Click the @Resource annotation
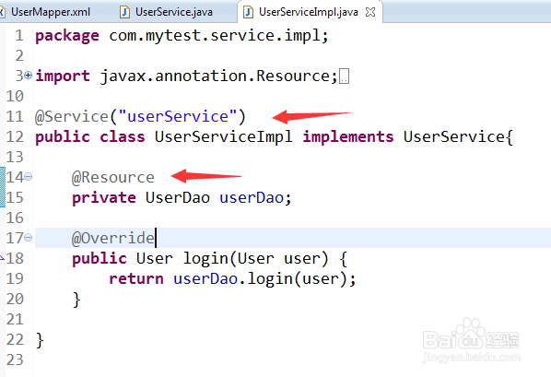551x377 pixels. pyautogui.click(x=113, y=177)
